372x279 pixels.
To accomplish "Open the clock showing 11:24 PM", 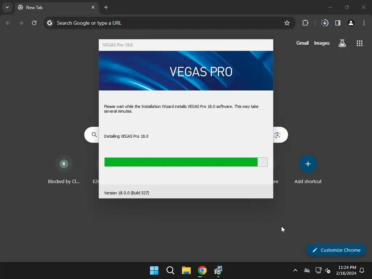I will (346, 270).
